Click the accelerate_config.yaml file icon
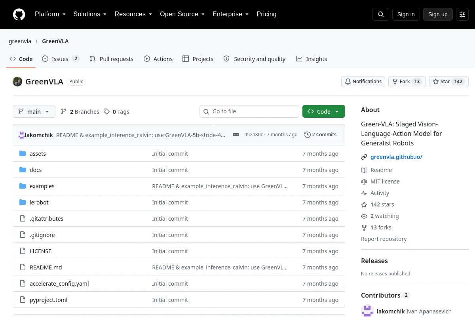475x317 pixels. [23, 284]
